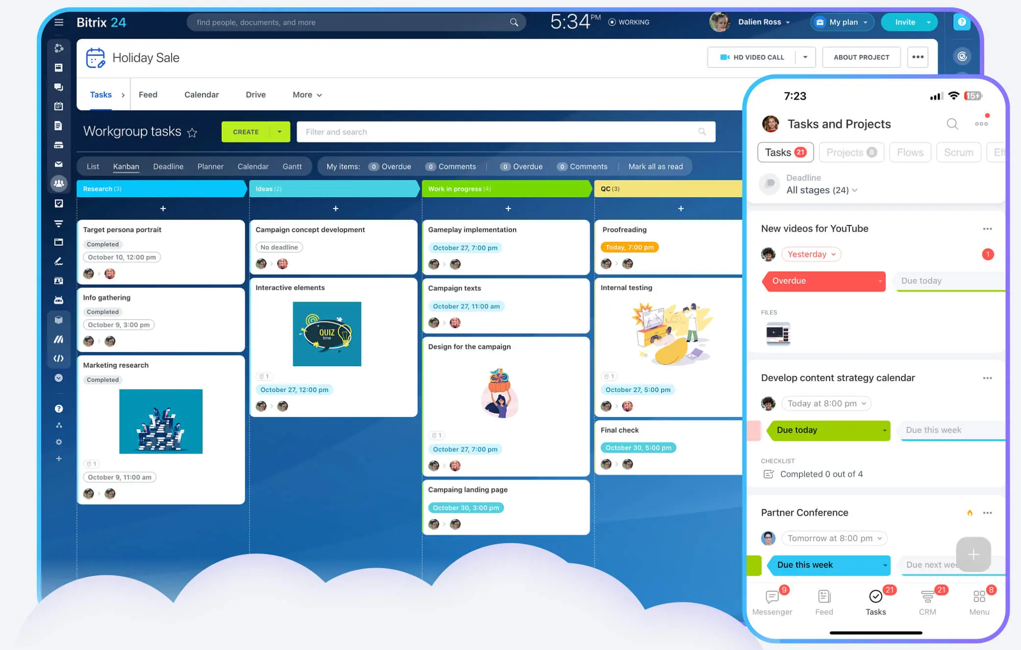Click the help question mark icon at top right
Viewport: 1021px width, 650px height.
962,22
